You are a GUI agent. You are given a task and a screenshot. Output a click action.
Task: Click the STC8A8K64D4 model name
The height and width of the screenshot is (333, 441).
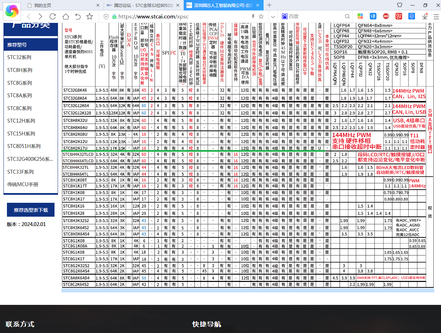pos(76,278)
